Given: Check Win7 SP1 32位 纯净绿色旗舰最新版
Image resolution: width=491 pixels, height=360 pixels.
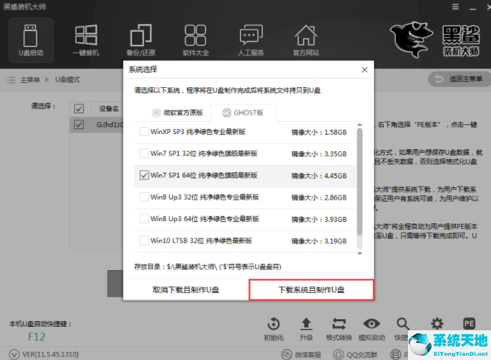Looking at the screenshot, I should 144,153.
